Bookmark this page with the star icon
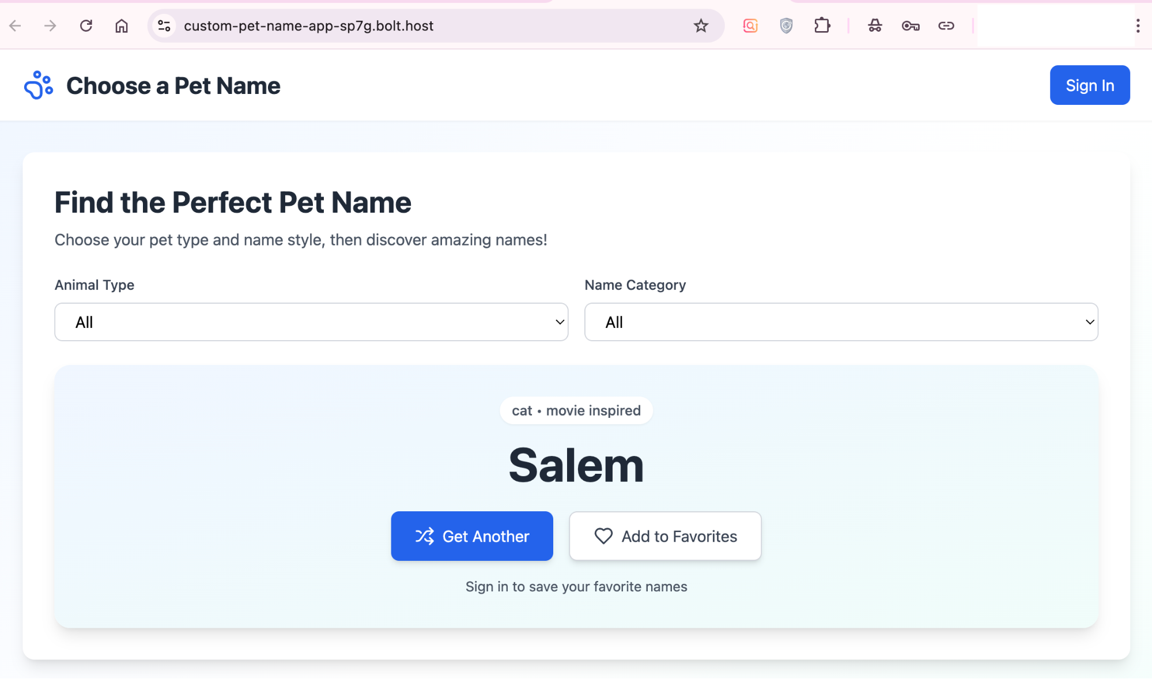The width and height of the screenshot is (1152, 679). tap(701, 26)
